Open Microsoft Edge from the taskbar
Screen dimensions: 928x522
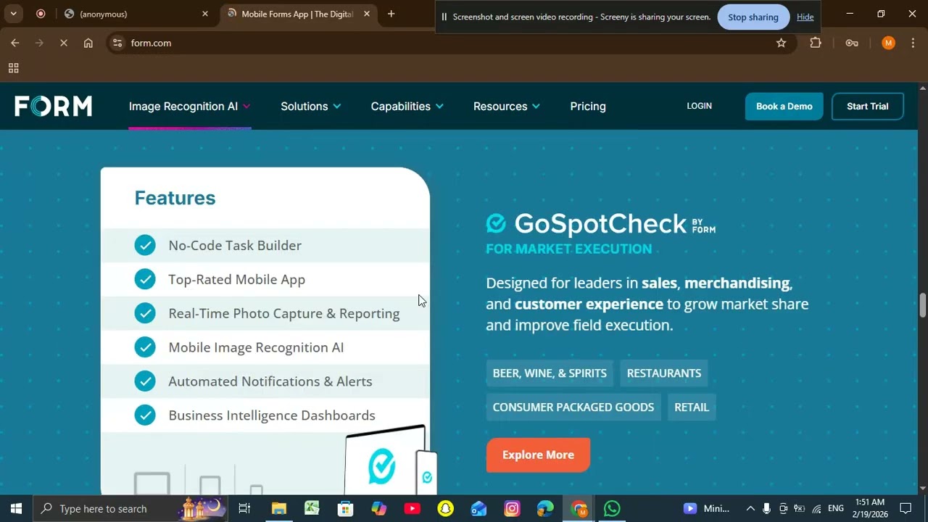coord(545,508)
